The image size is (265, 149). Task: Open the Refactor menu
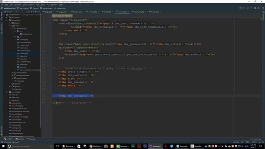tap(31, 5)
